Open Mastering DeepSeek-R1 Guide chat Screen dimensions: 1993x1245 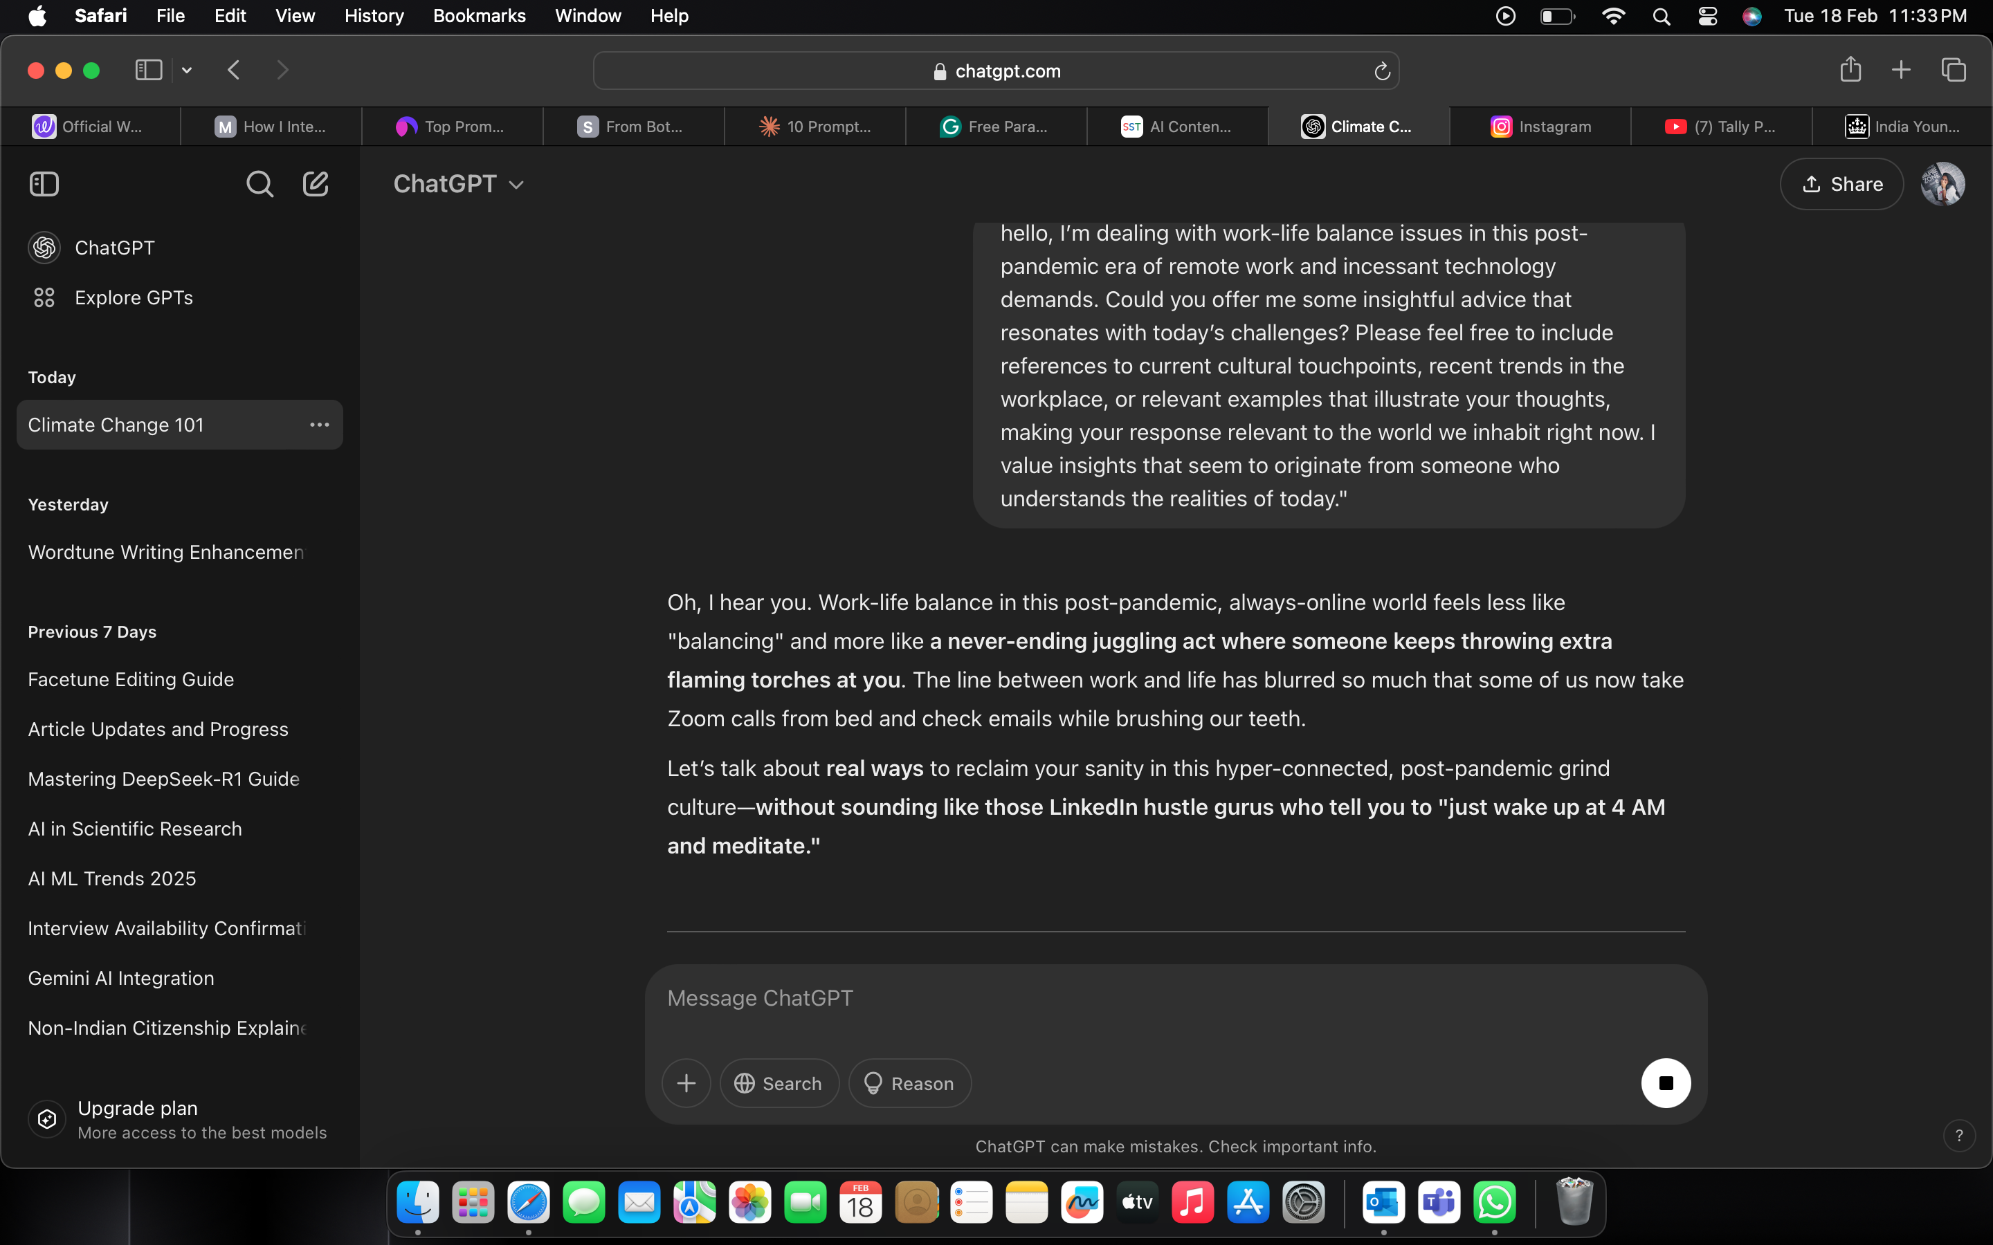[x=179, y=779]
